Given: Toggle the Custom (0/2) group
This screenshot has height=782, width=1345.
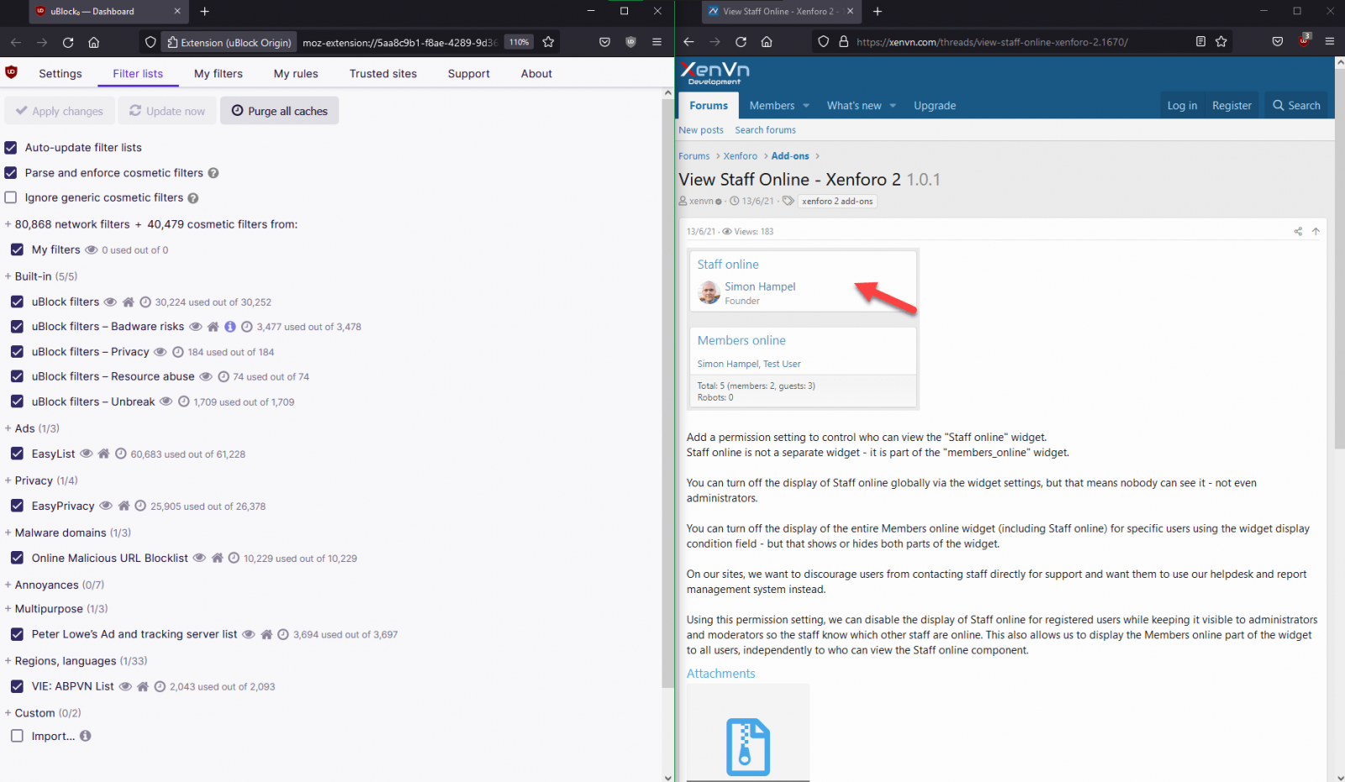Looking at the screenshot, I should [x=43, y=713].
